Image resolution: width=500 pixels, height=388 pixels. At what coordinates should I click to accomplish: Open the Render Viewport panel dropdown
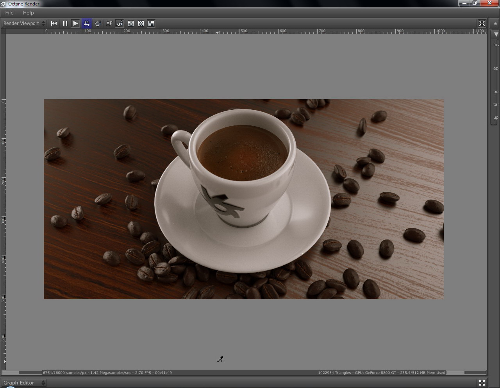(24, 23)
